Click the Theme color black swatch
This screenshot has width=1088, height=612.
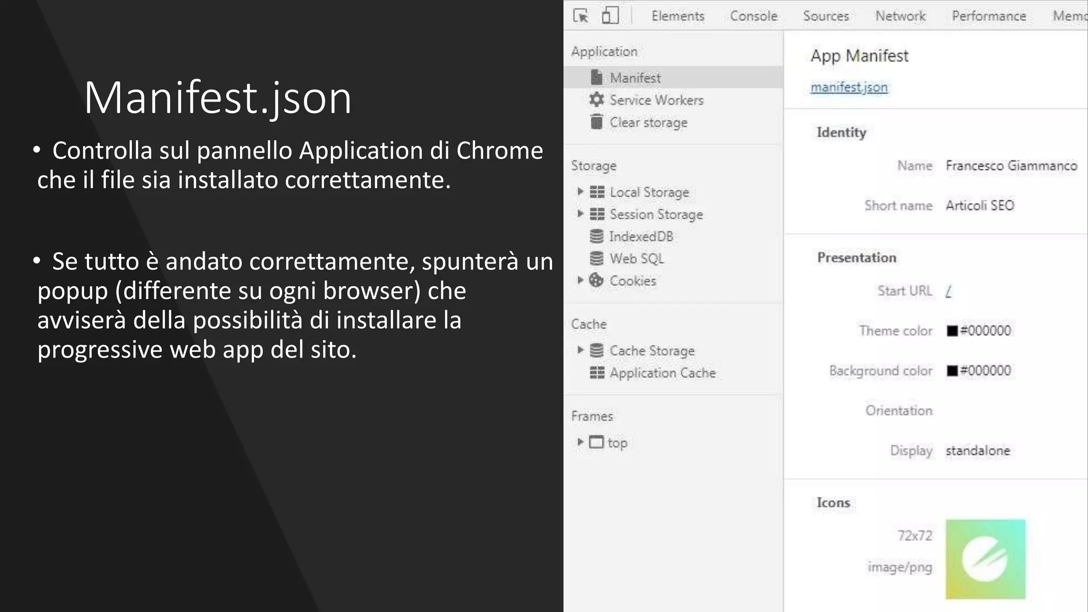952,331
